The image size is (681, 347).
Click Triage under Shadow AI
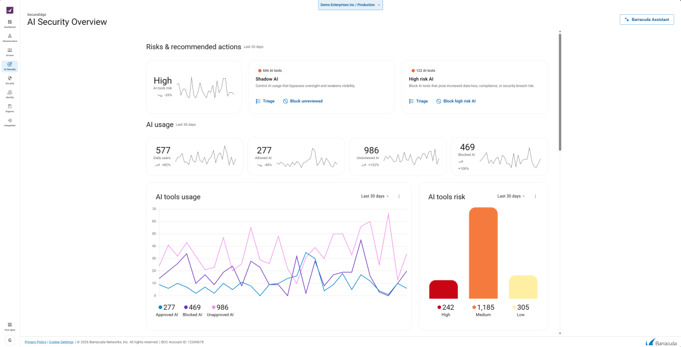coord(264,101)
